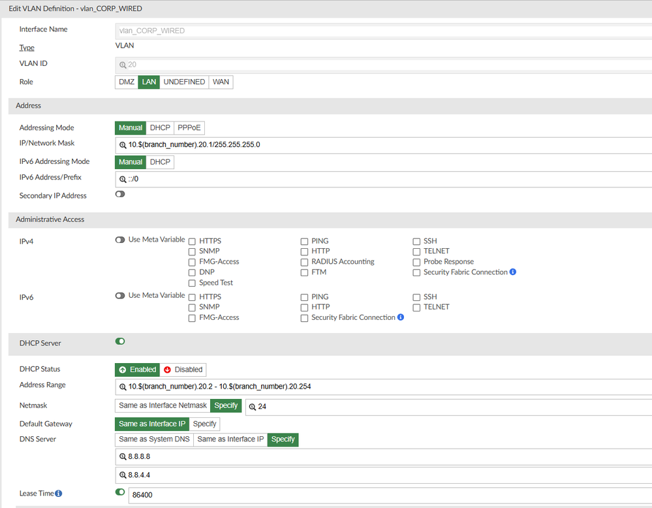Click the magnifier icon in IP/Network Mask field
Image resolution: width=652 pixels, height=508 pixels.
[x=123, y=145]
